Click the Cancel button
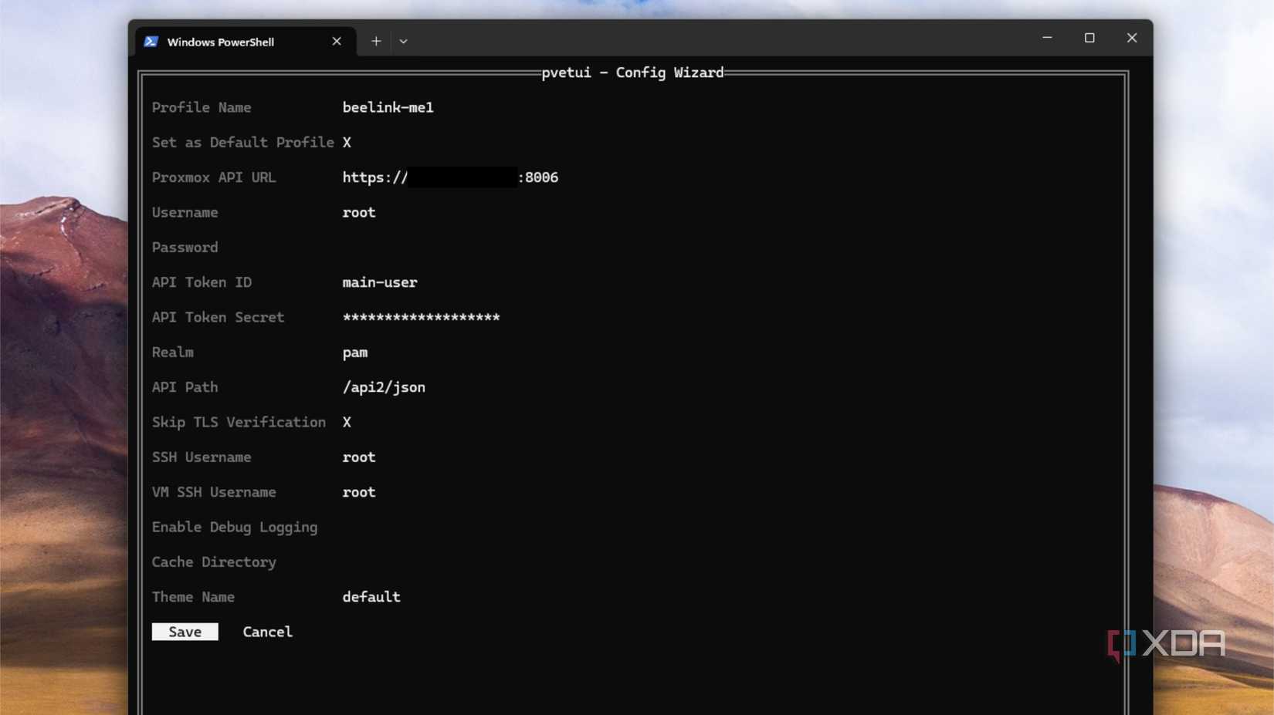Image resolution: width=1274 pixels, height=715 pixels. [267, 632]
